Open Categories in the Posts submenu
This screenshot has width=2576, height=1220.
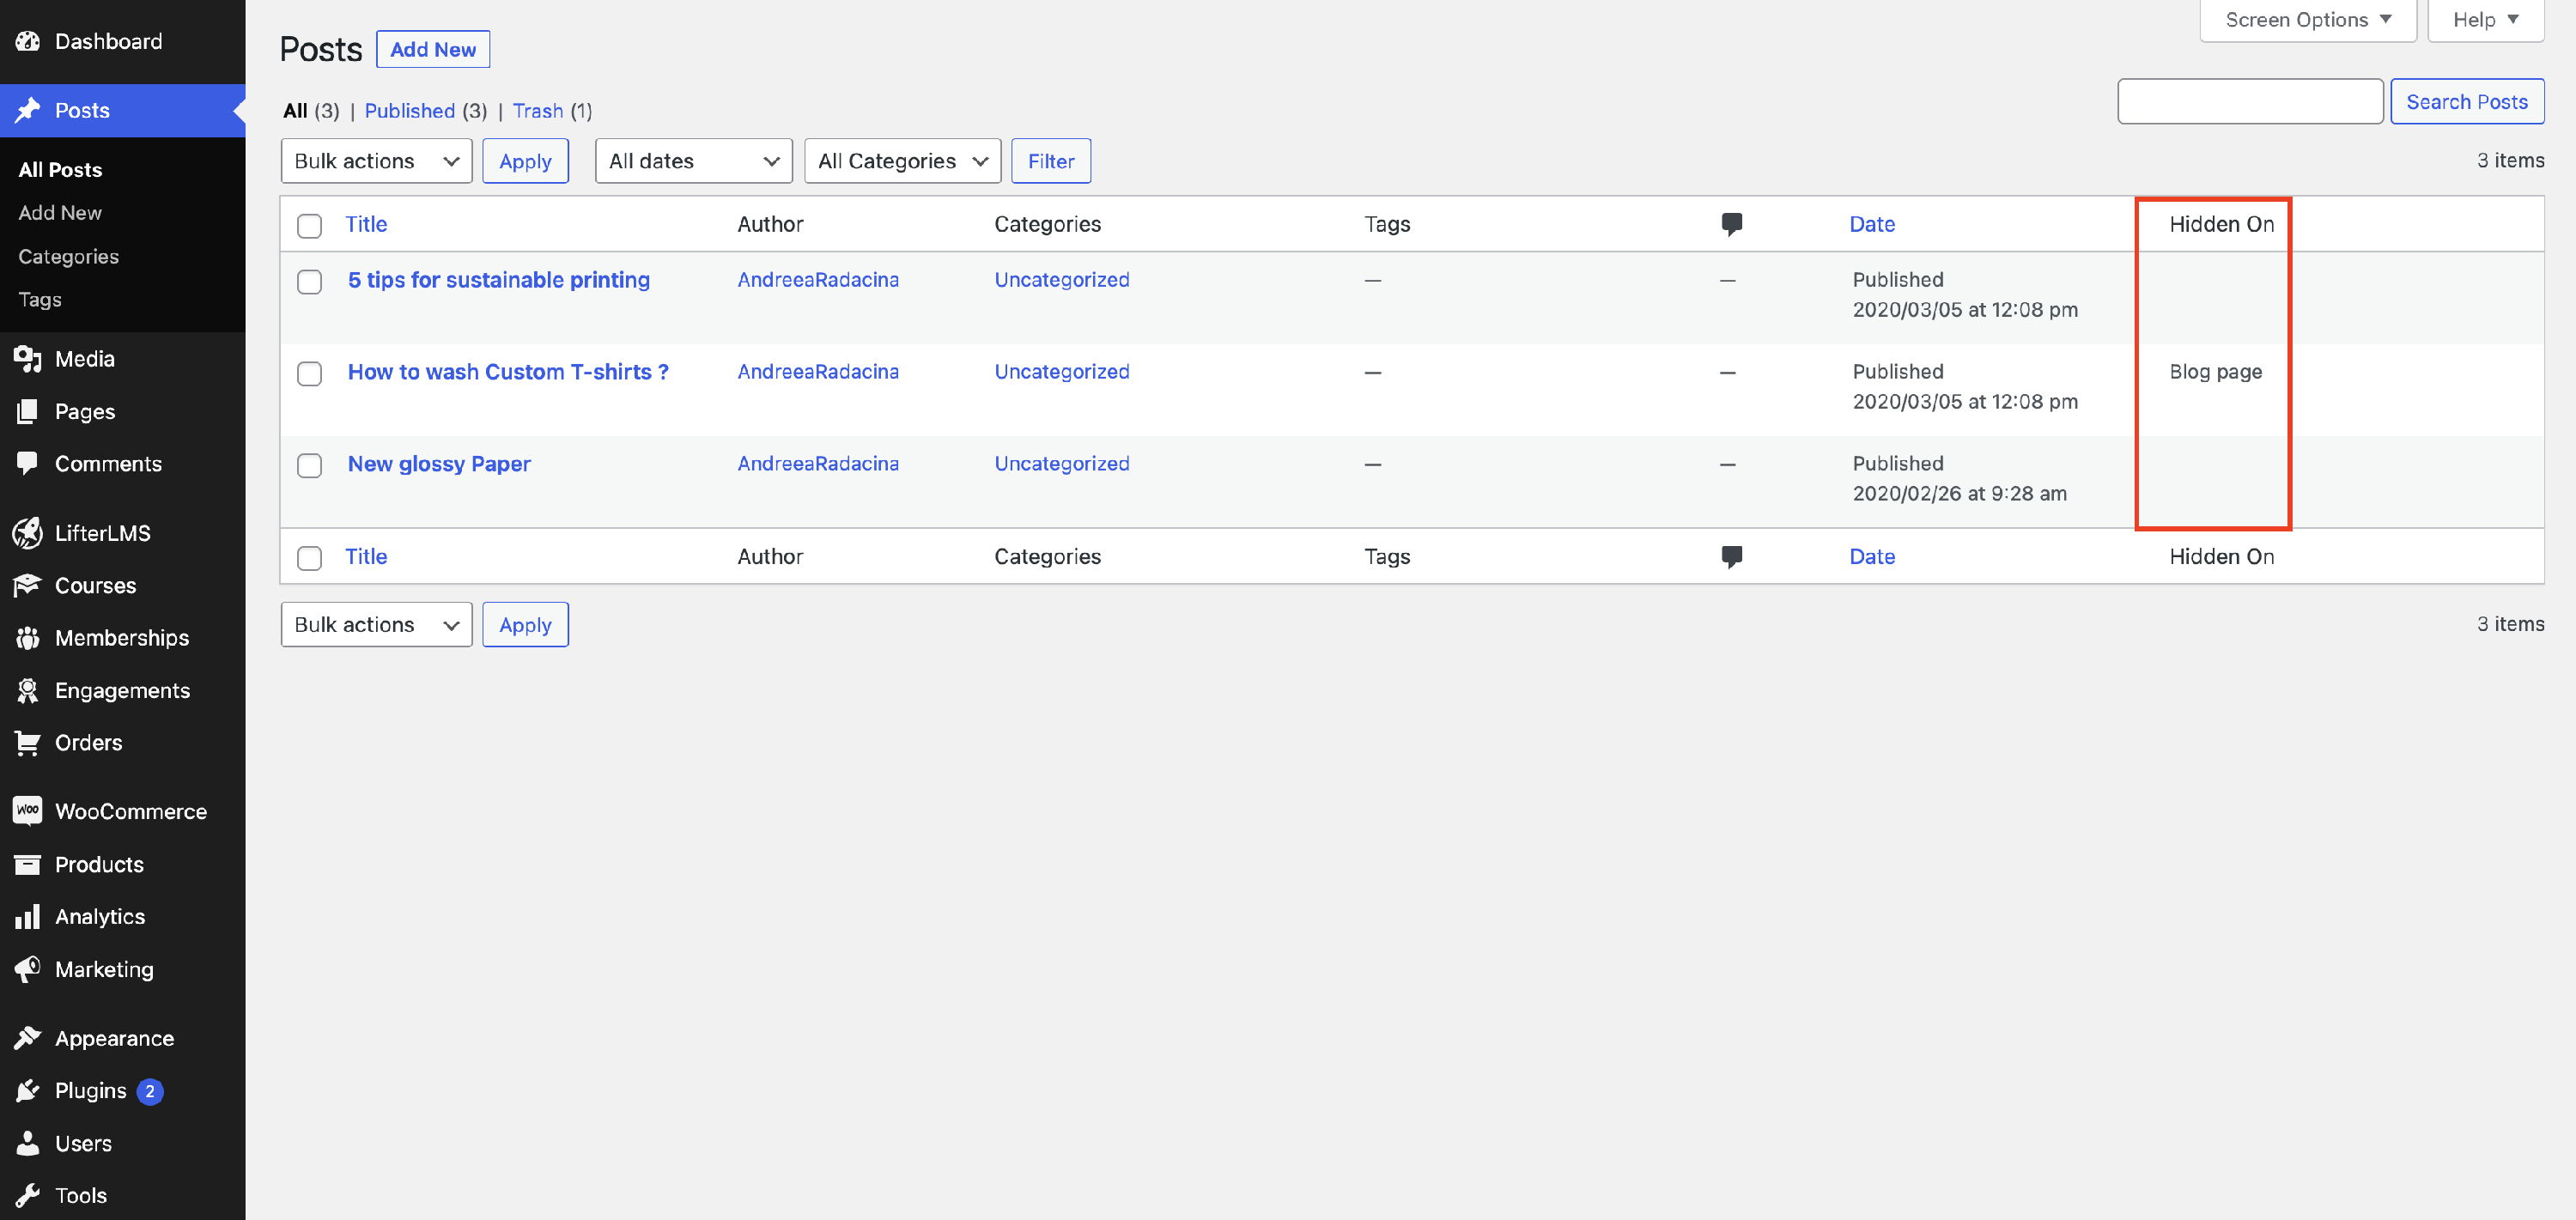[x=68, y=256]
